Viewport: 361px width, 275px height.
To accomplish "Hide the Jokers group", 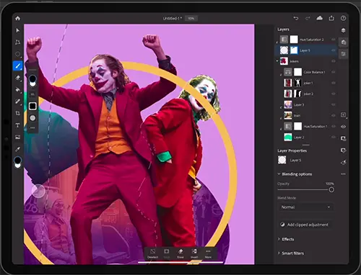I will 334,61.
